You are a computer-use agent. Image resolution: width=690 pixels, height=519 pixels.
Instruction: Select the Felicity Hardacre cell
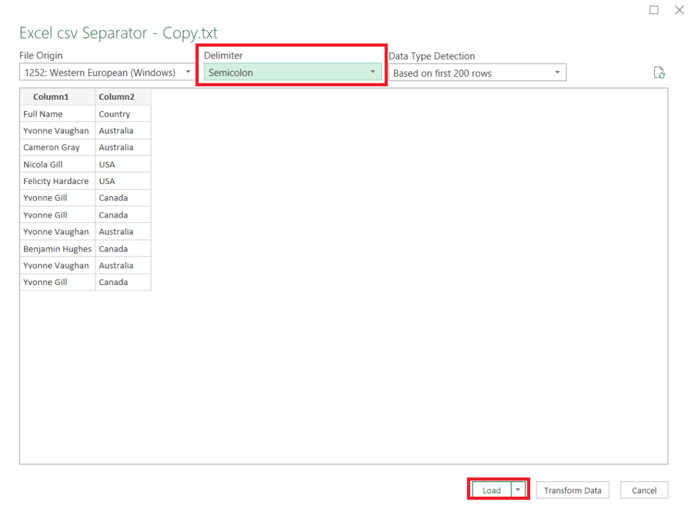coord(56,181)
